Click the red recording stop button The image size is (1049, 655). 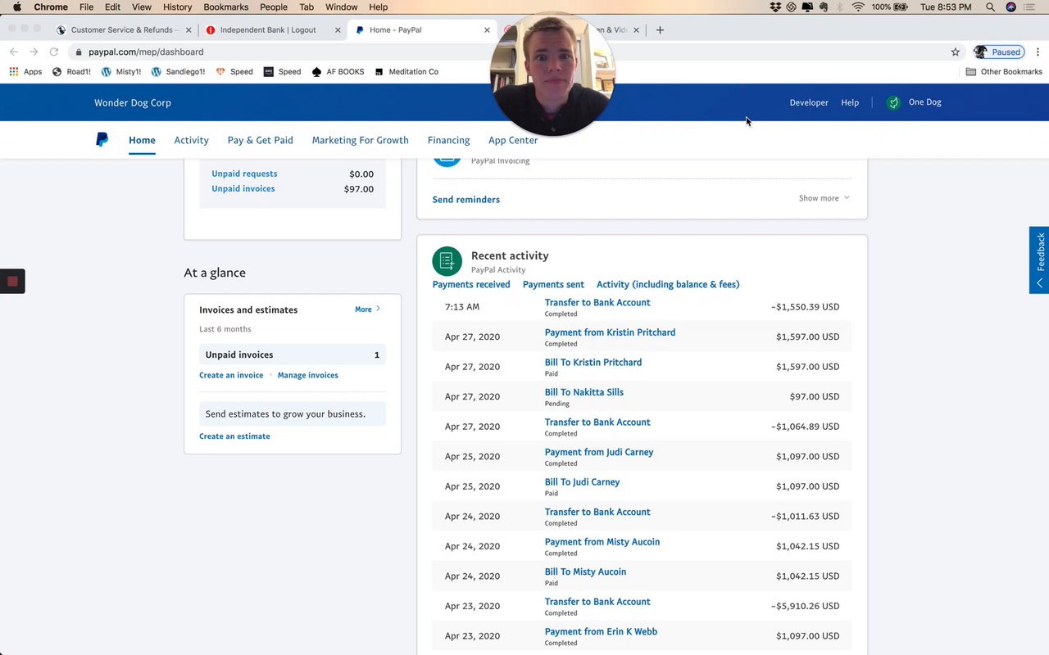pos(12,281)
